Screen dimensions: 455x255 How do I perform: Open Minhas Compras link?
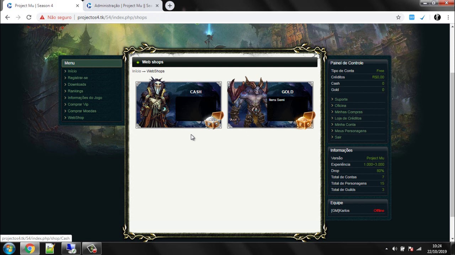click(349, 112)
